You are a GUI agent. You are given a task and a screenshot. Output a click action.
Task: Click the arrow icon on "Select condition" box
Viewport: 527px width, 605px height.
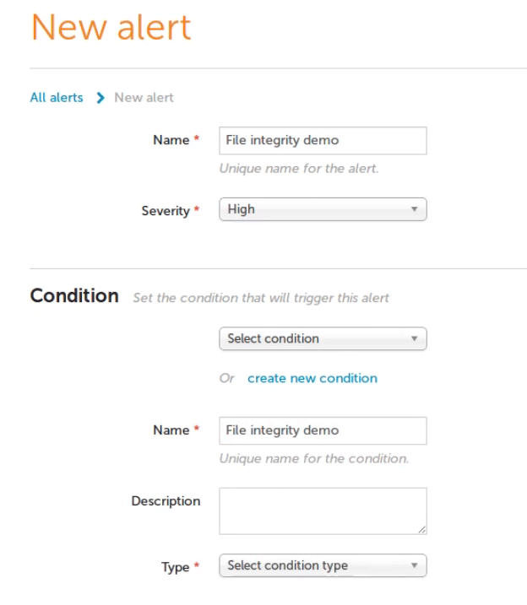[415, 339]
